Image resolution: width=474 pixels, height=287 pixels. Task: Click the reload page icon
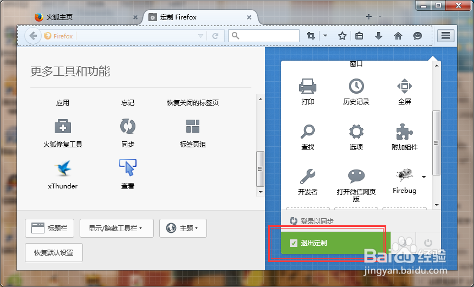(x=215, y=36)
